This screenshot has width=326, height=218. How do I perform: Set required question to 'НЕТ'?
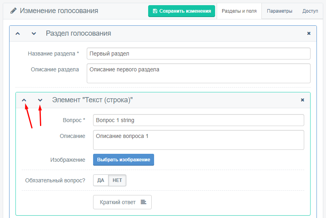pyautogui.click(x=117, y=180)
